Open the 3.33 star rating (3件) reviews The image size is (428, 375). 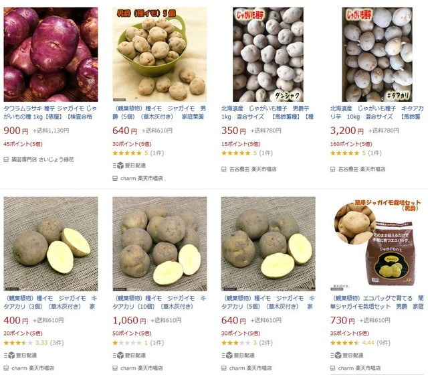(x=33, y=343)
